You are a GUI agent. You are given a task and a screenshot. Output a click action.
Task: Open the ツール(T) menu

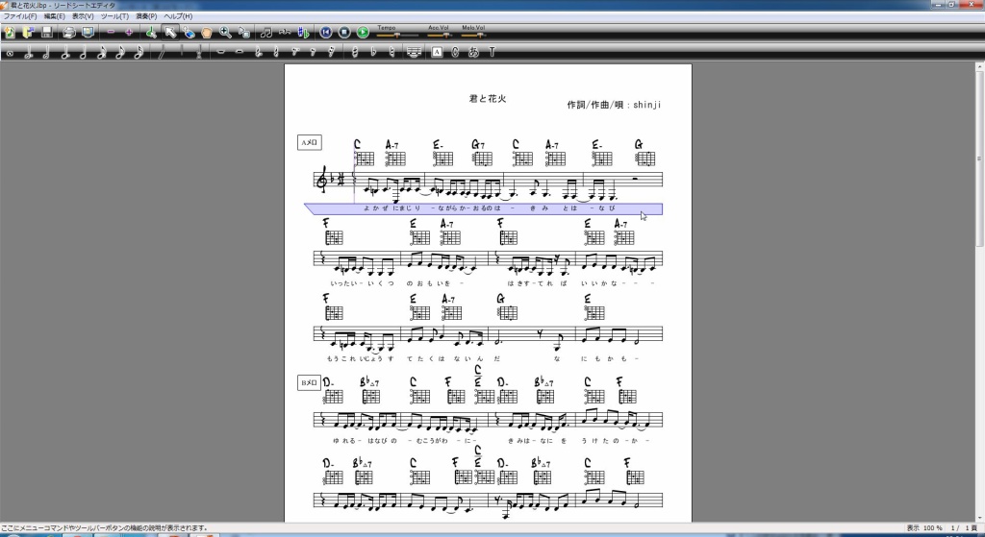click(114, 17)
